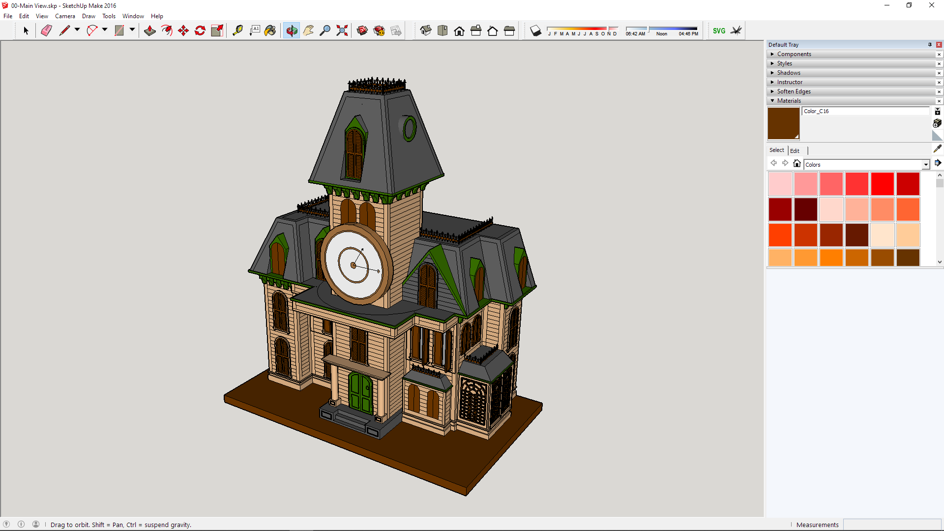Screen dimensions: 944x531
Task: Open the Colors library dropdown
Action: tap(926, 165)
